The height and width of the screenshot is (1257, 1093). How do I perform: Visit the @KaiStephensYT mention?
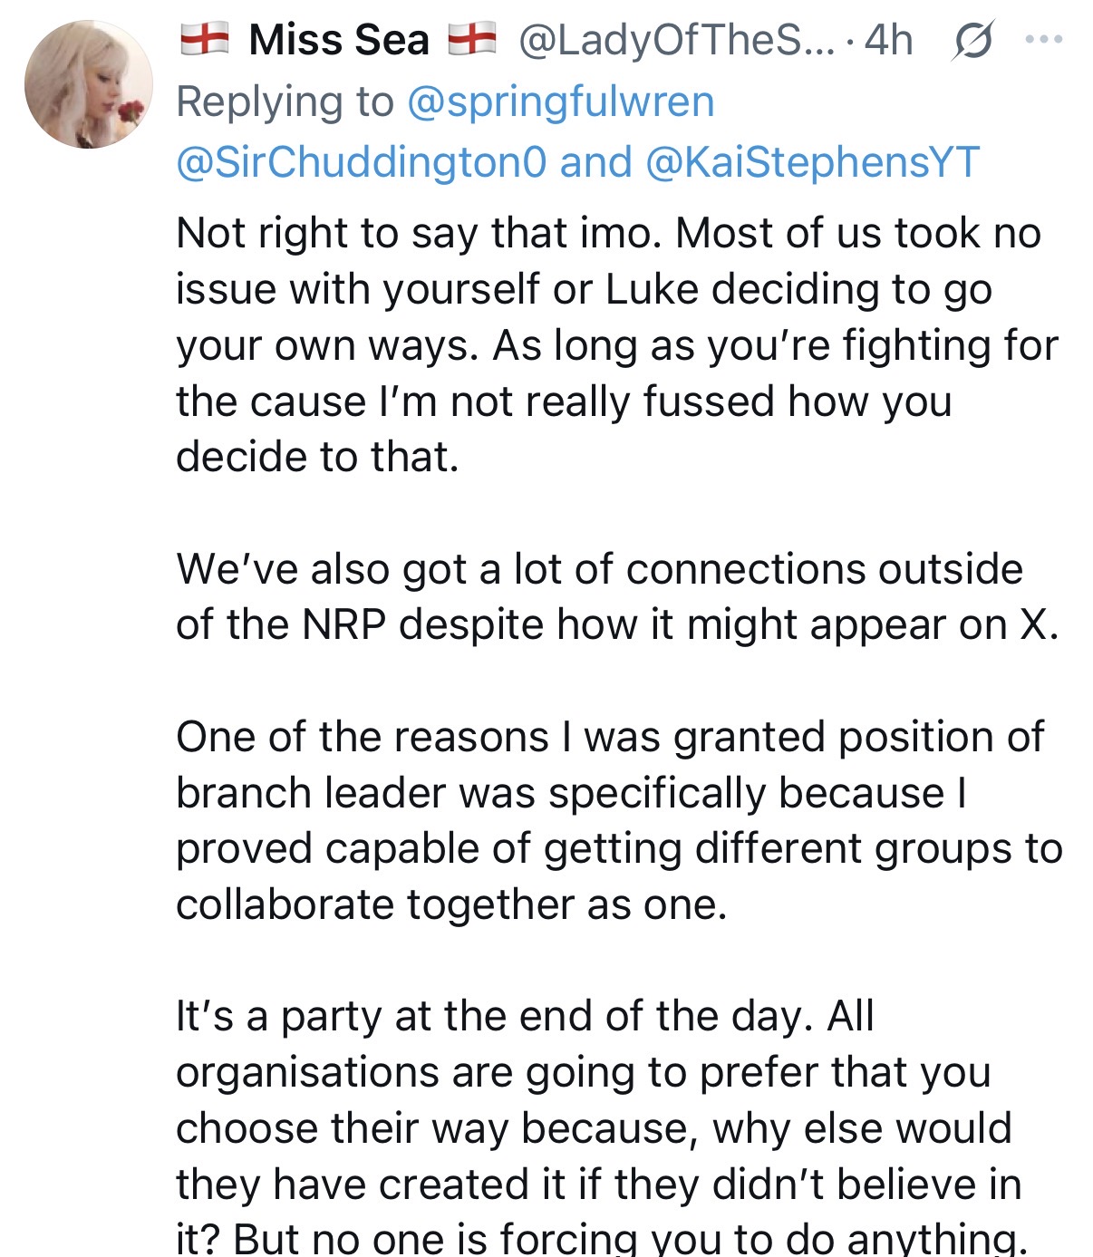[x=813, y=162]
